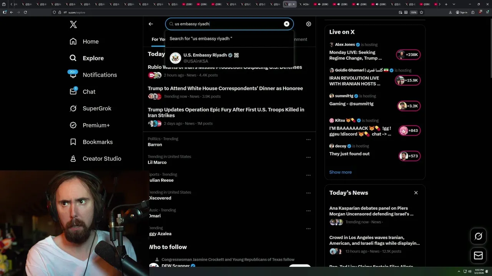Open Alex Jones live stream title
Screen dimensions: 492x276
pos(356,55)
